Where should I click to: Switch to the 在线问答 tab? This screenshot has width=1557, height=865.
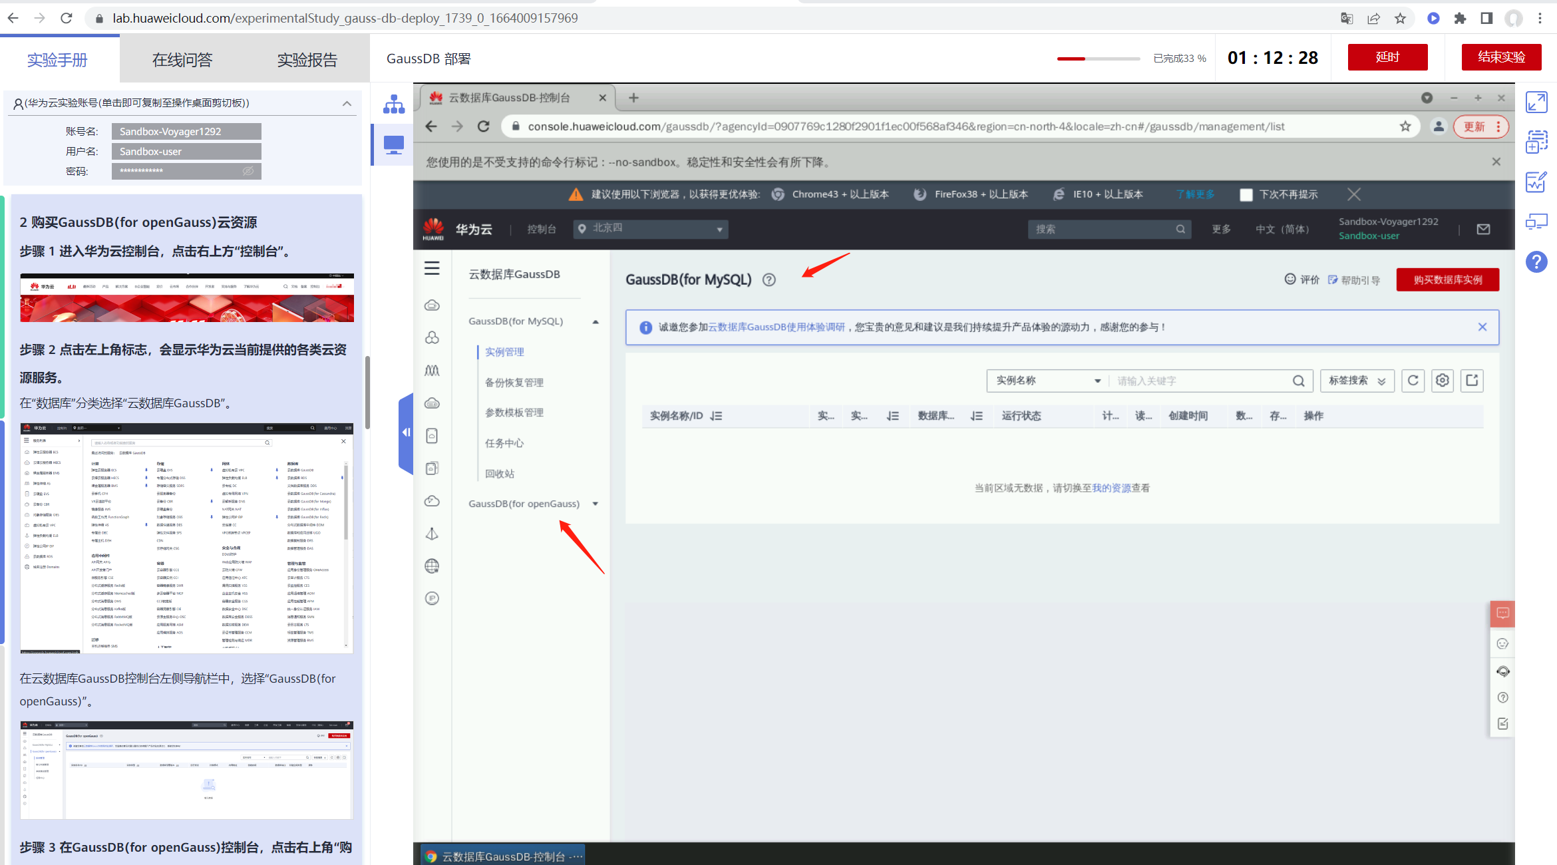coord(182,60)
